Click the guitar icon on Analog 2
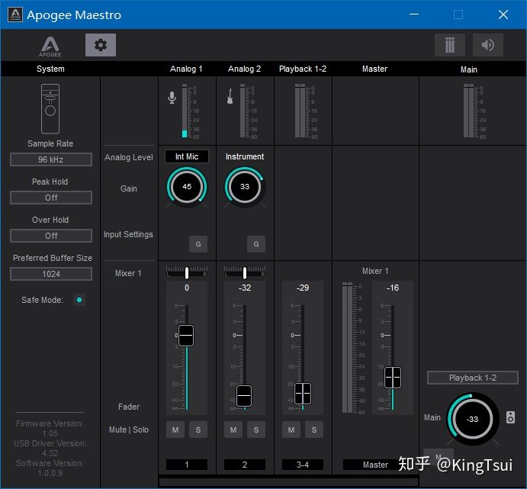The image size is (527, 489). point(230,97)
